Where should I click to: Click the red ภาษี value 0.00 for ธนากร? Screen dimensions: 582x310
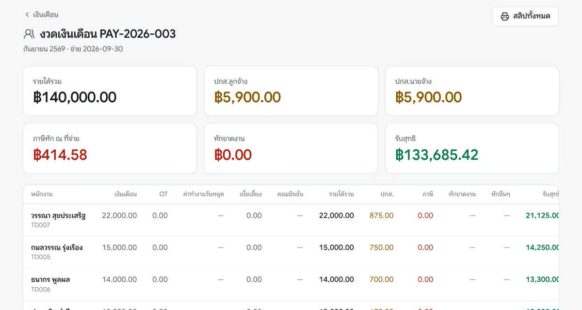pos(425,279)
